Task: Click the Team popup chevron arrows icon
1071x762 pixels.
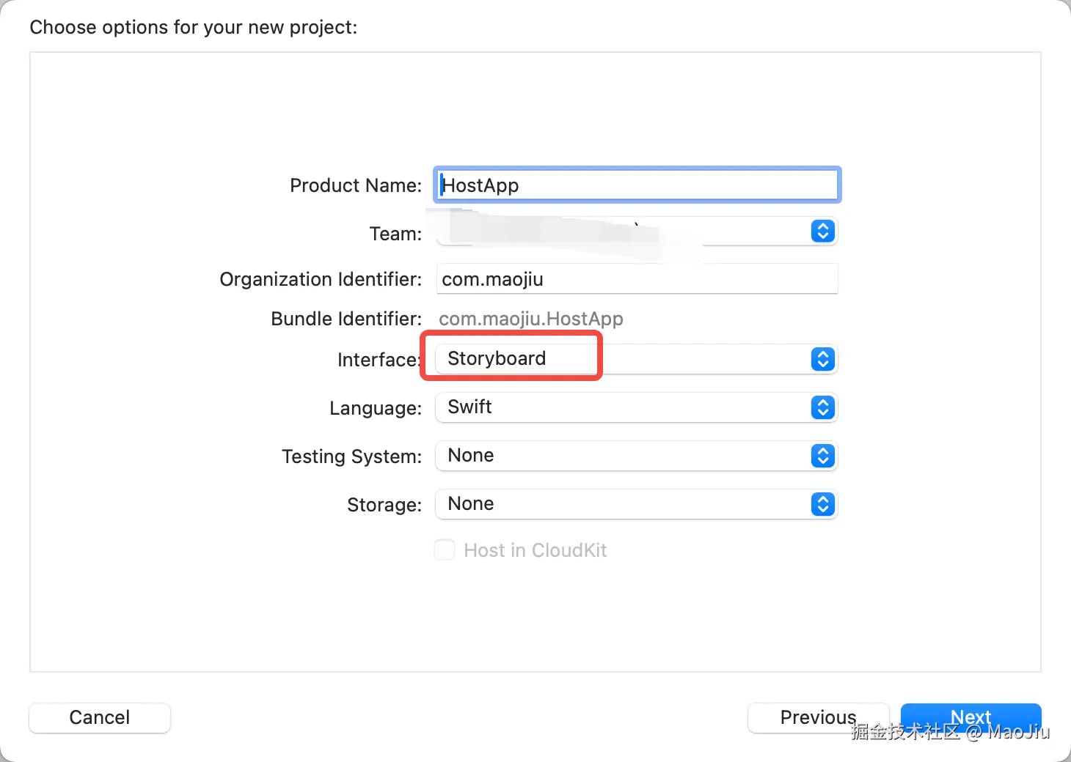Action: coord(822,232)
